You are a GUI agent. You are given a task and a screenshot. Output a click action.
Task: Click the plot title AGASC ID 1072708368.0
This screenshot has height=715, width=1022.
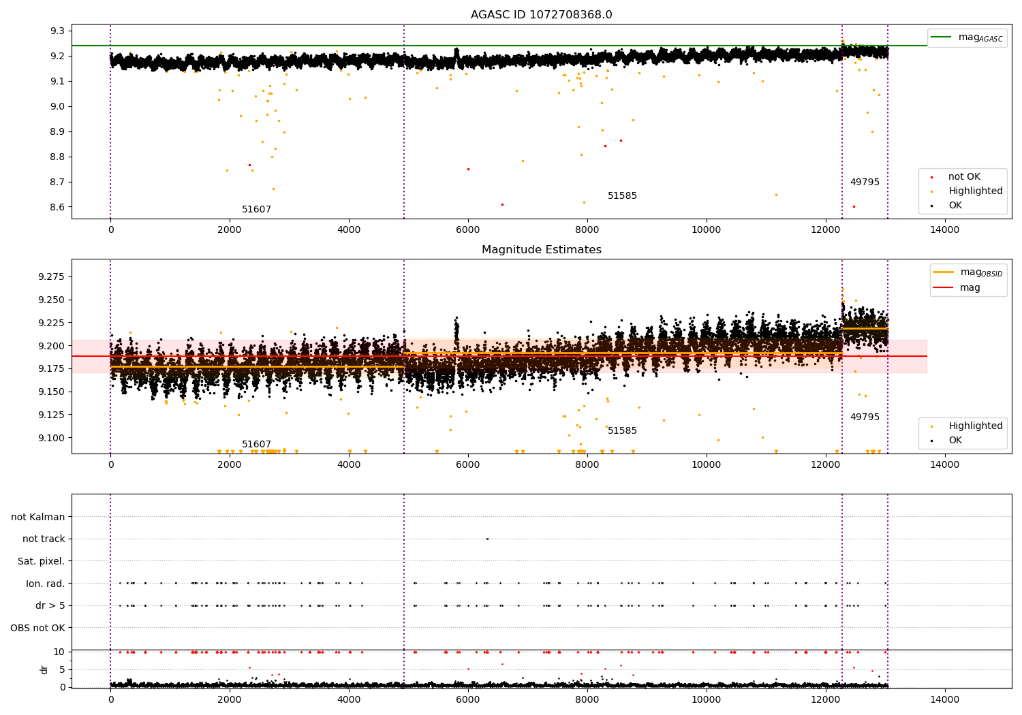click(x=541, y=15)
